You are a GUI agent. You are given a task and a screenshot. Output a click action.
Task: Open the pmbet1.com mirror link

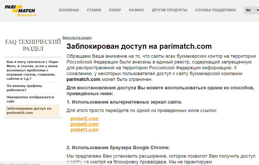[84, 130]
